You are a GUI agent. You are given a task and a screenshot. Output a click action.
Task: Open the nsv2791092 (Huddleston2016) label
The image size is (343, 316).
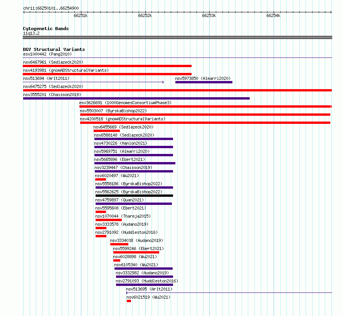[126, 232]
